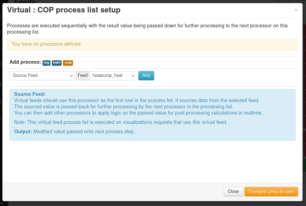Click the 'Virtual : COP process list setup' title
306x206 pixels.
click(x=64, y=10)
